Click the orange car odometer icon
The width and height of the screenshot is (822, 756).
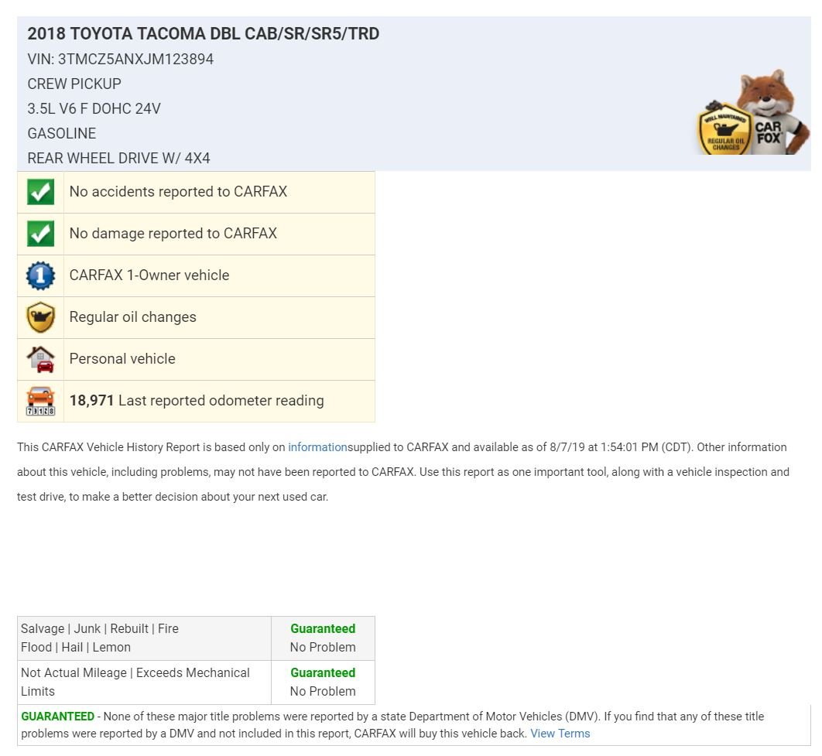(x=40, y=402)
